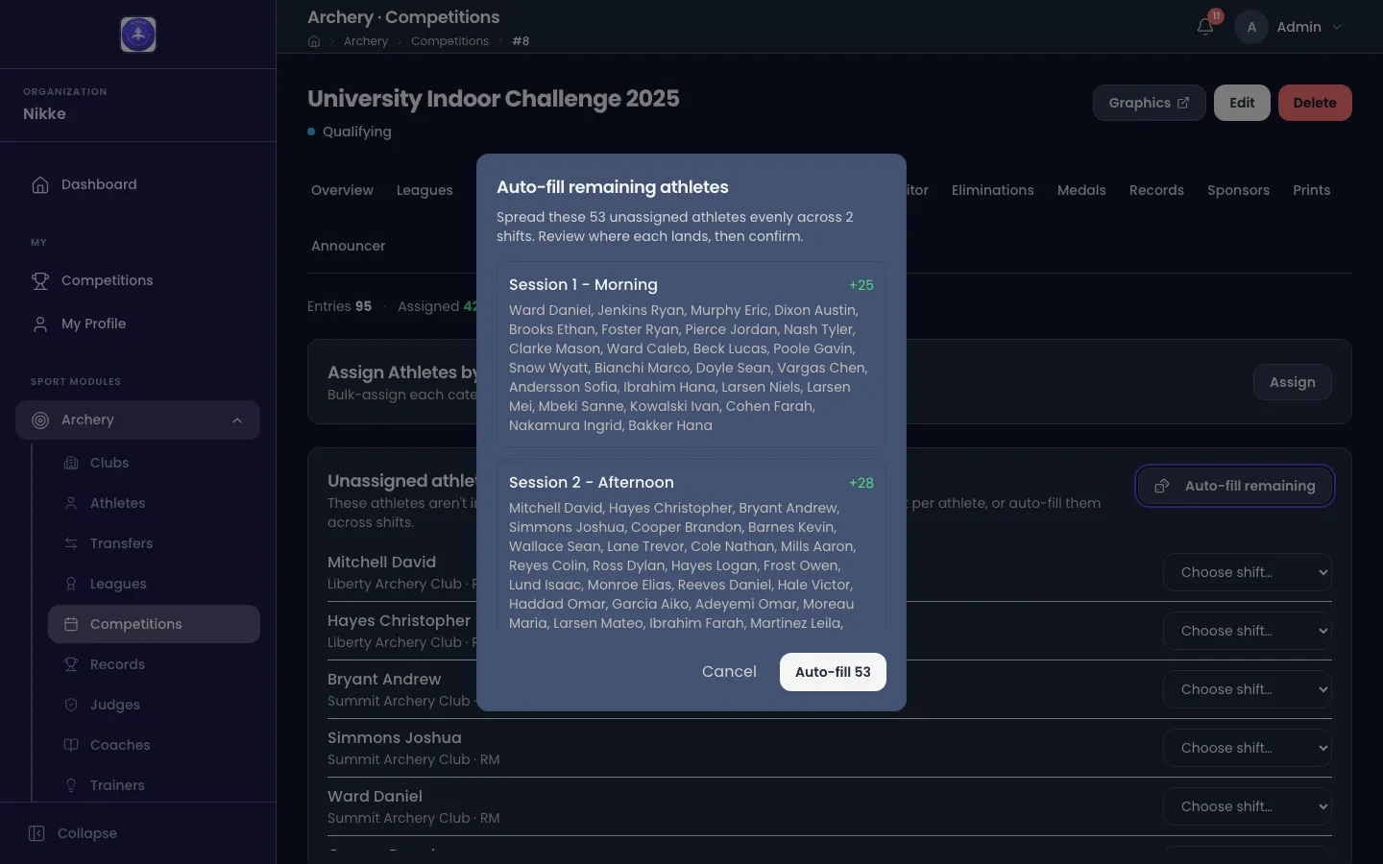Open shift dropdown for Bryant Andrew
The height and width of the screenshot is (864, 1383).
click(1248, 689)
